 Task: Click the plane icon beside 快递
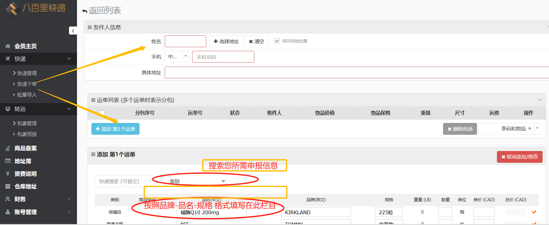tap(8, 59)
